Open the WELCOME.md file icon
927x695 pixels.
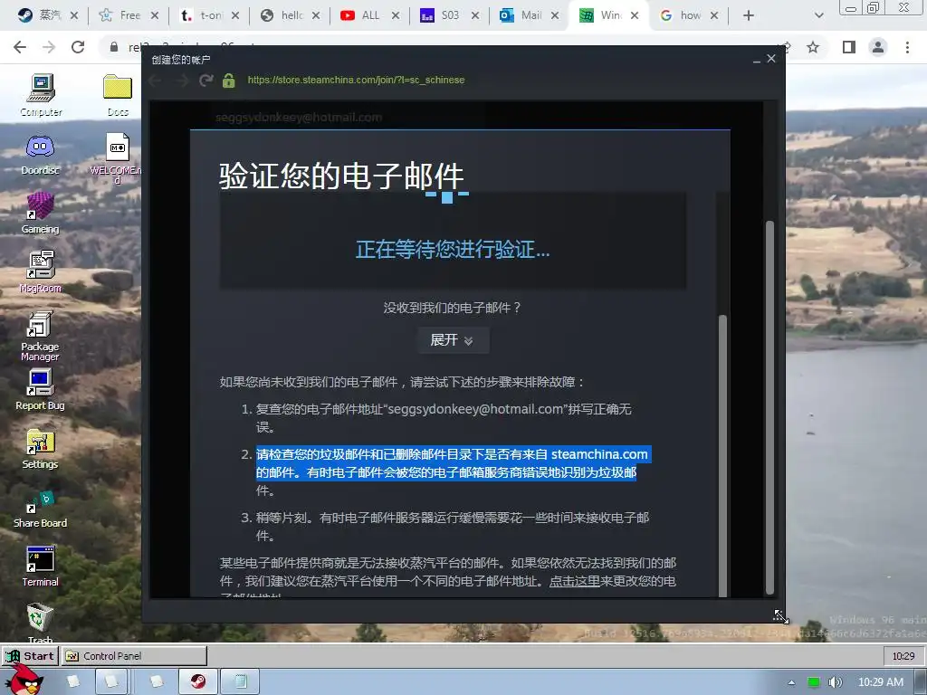pos(117,157)
